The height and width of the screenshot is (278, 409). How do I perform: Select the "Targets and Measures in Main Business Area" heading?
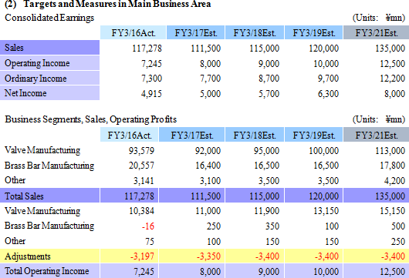[x=117, y=4]
